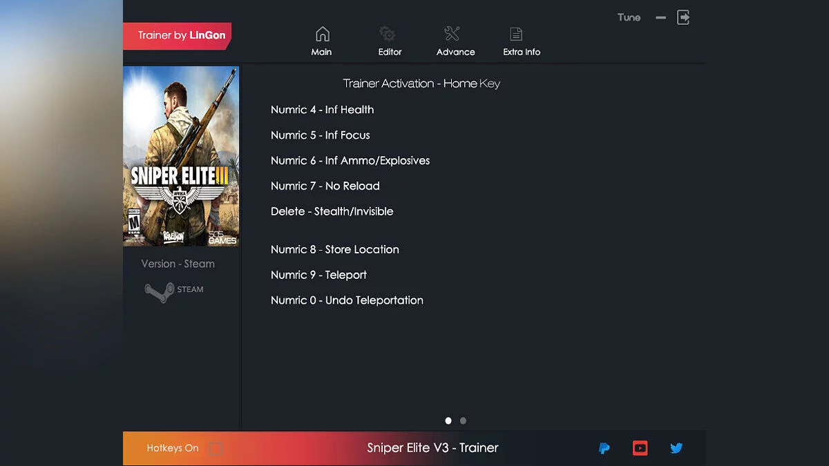
Task: Toggle the Hotkeys On checkbox
Action: [216, 449]
